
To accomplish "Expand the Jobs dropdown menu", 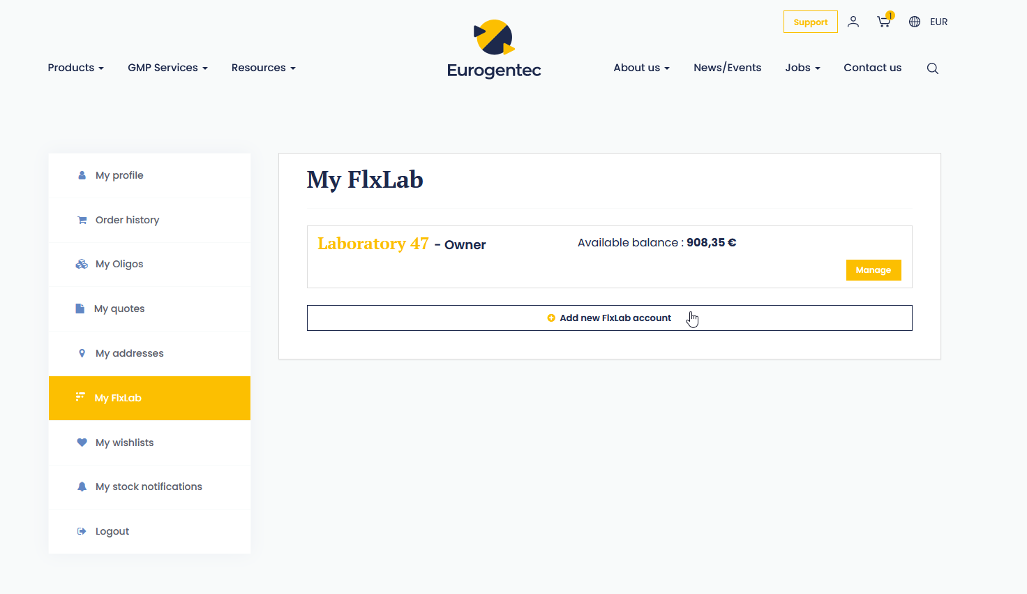I will pos(802,68).
